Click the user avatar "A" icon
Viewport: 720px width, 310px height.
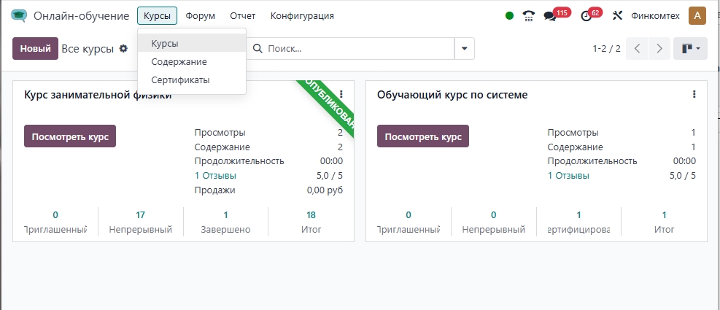[x=697, y=15]
